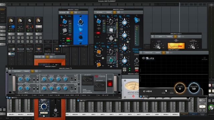Click Avalon VU meter

[132, 86]
